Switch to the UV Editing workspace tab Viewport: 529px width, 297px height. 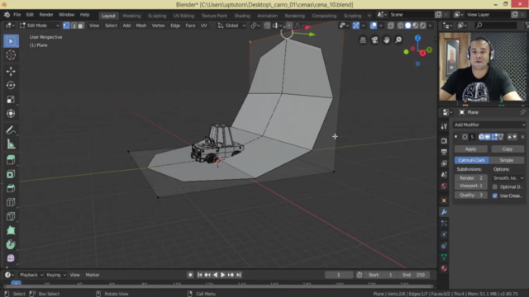183,16
